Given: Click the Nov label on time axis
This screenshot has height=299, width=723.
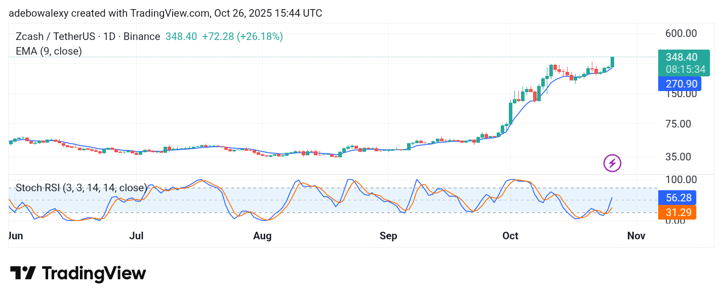Looking at the screenshot, I should 636,236.
